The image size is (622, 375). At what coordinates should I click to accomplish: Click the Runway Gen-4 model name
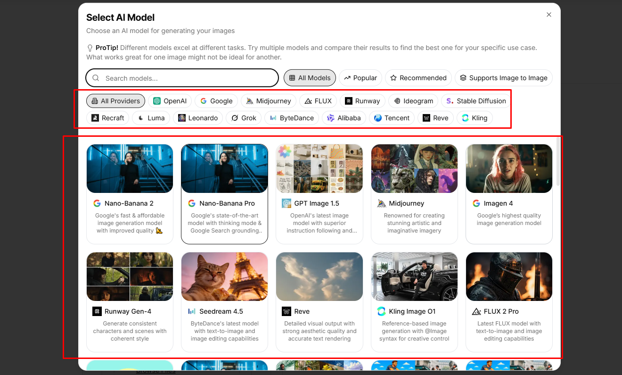tap(128, 311)
